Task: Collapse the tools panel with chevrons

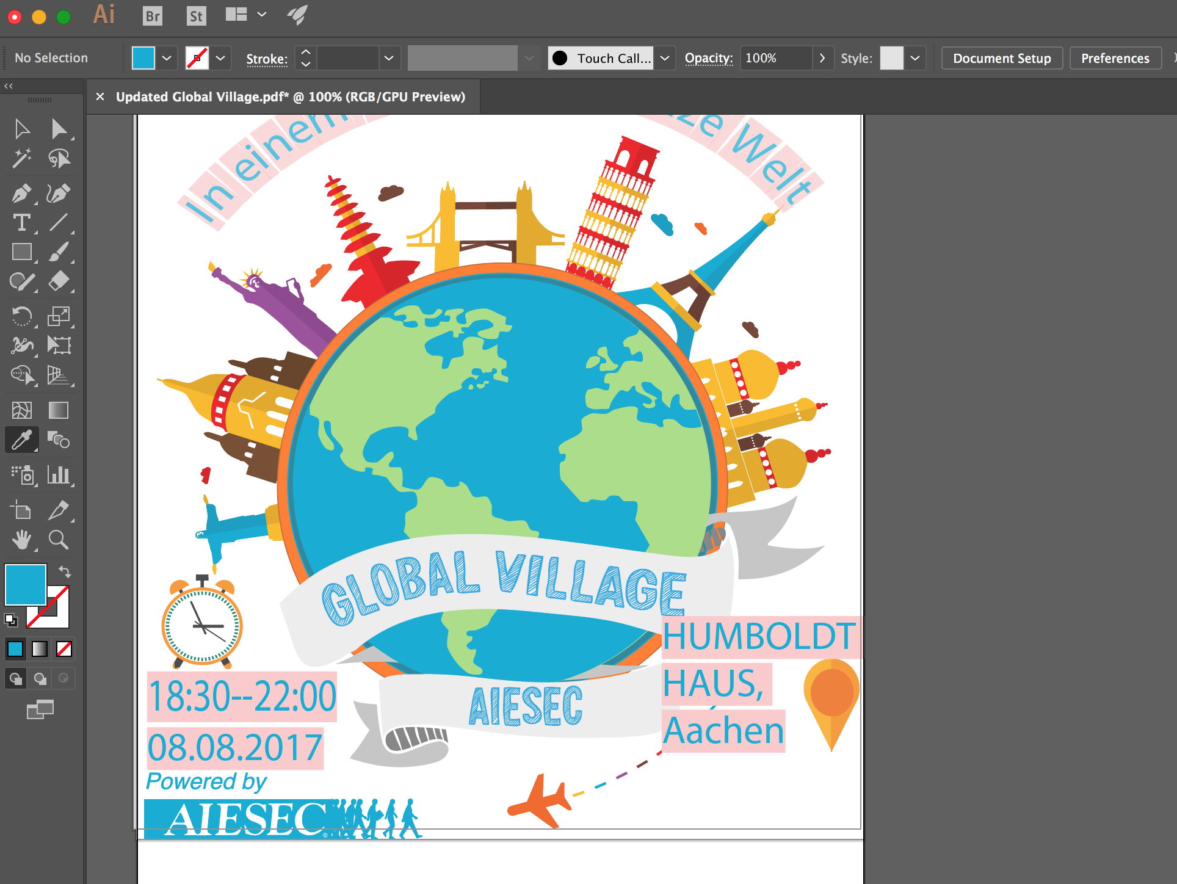Action: click(9, 86)
